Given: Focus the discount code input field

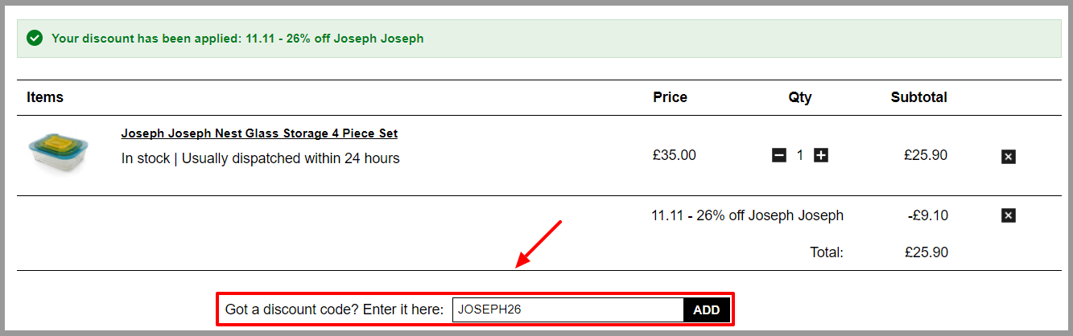Looking at the screenshot, I should pyautogui.click(x=567, y=309).
